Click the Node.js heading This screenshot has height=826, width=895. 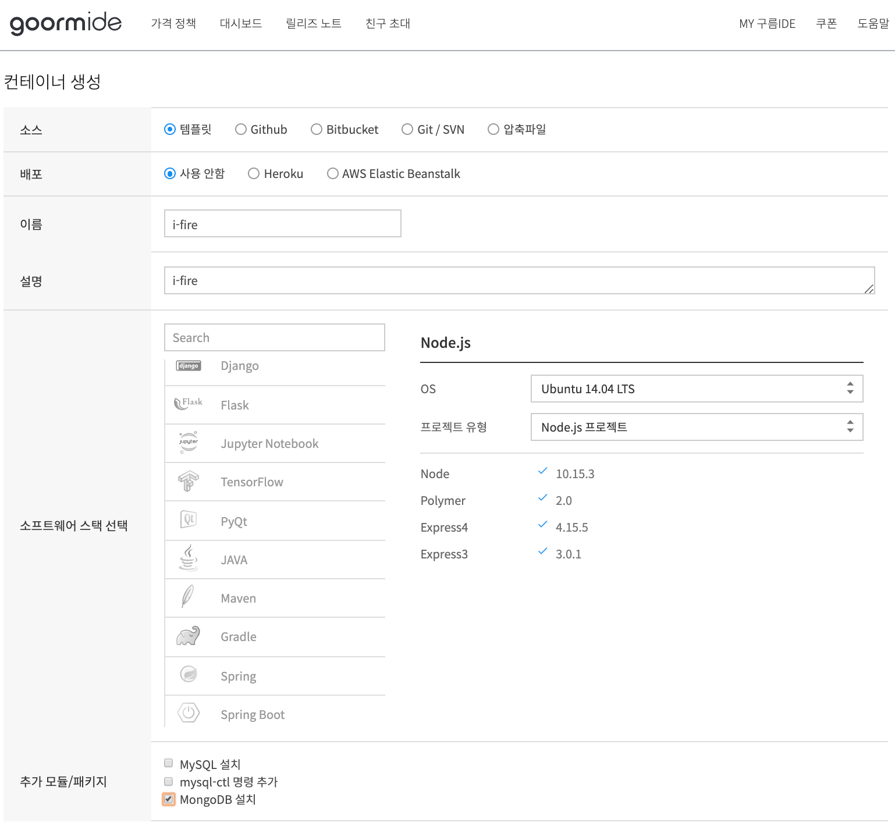click(446, 343)
